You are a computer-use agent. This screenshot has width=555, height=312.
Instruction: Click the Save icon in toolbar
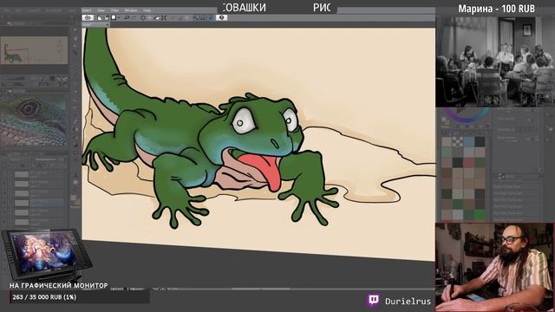click(114, 17)
